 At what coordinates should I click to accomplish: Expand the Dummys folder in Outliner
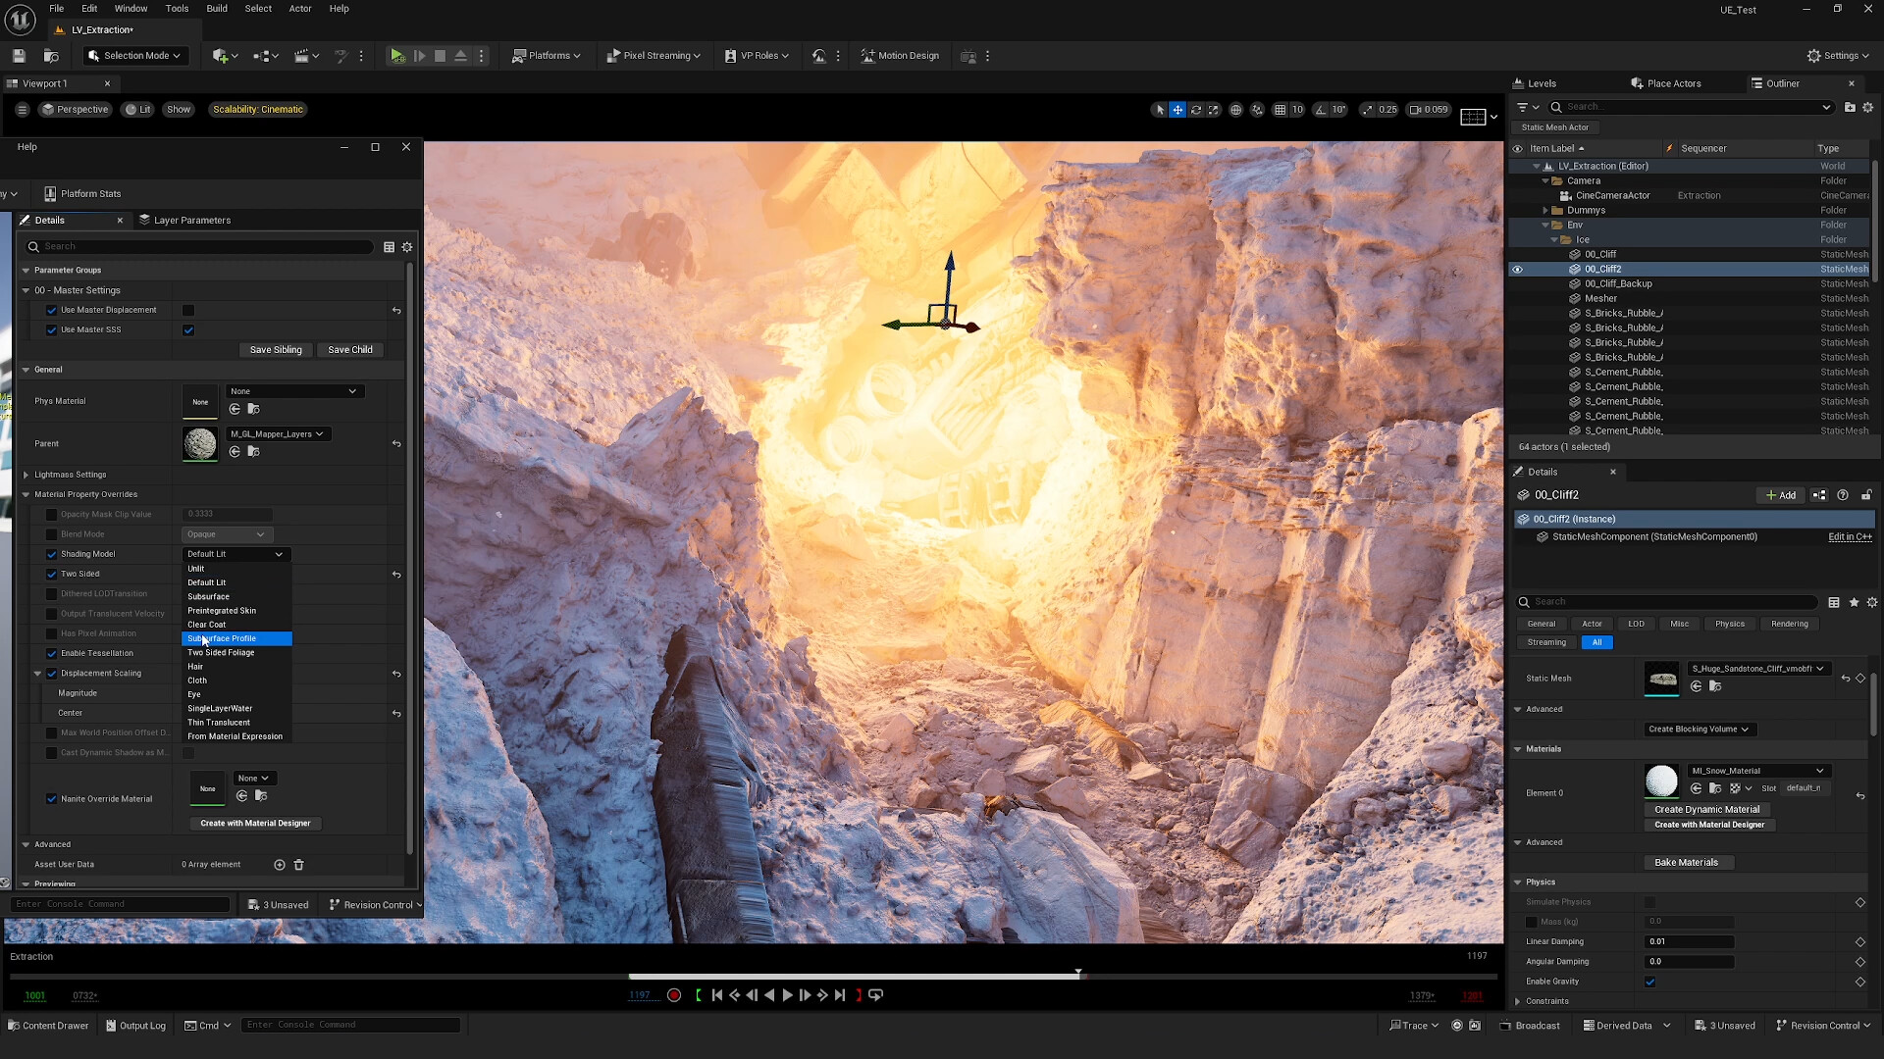(x=1545, y=211)
